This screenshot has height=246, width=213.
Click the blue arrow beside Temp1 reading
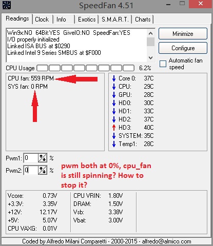click(114, 144)
